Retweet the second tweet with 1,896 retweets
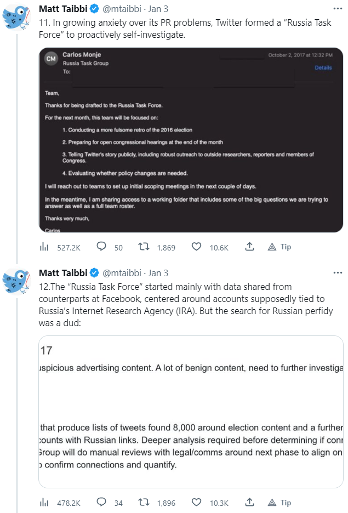This screenshot has height=513, width=348. click(144, 503)
